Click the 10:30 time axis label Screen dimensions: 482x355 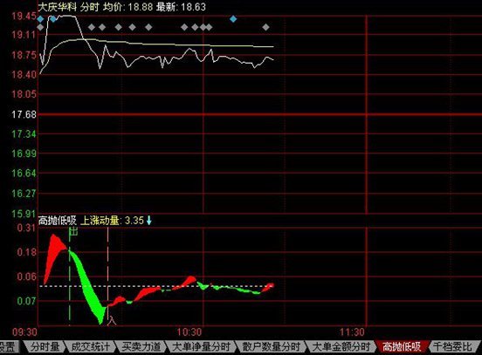point(189,332)
